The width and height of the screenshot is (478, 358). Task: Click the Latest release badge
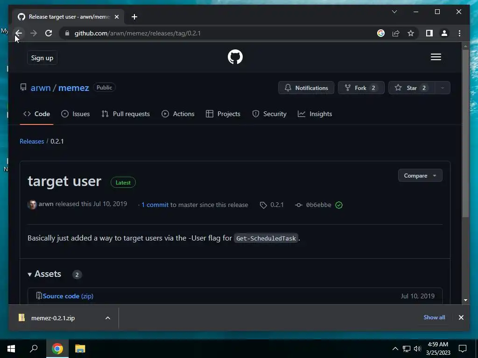(x=123, y=182)
